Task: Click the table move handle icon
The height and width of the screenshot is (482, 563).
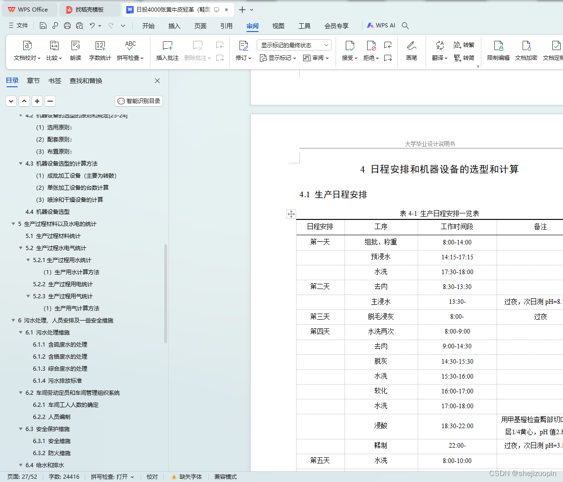Action: [x=291, y=214]
